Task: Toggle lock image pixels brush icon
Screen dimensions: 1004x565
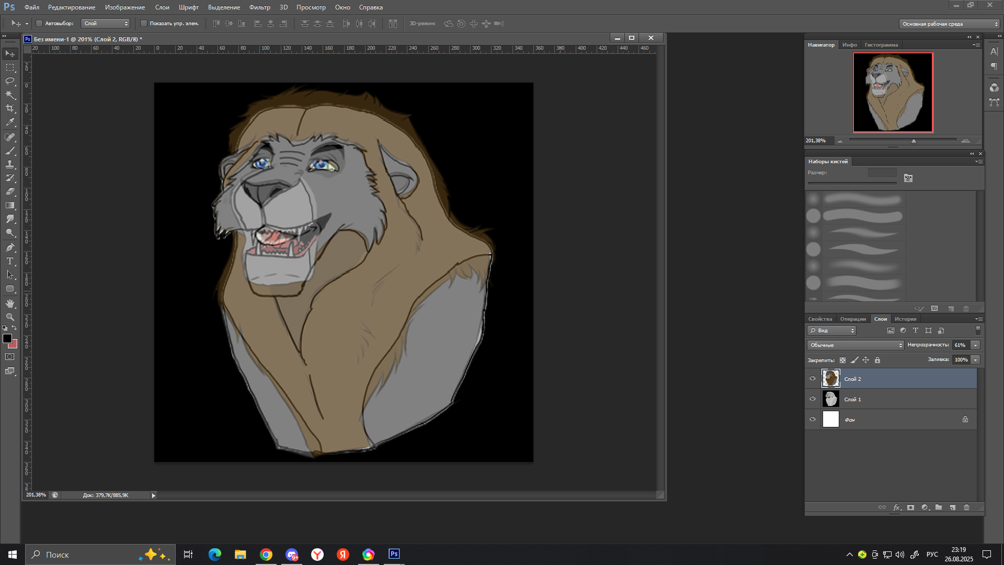Action: point(854,360)
